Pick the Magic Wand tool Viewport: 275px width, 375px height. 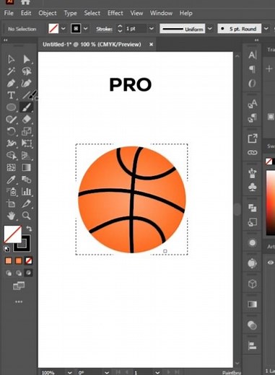(x=11, y=71)
